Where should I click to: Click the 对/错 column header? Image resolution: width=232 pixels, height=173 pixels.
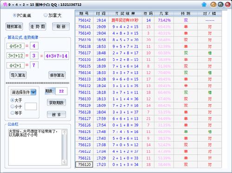click(210, 13)
